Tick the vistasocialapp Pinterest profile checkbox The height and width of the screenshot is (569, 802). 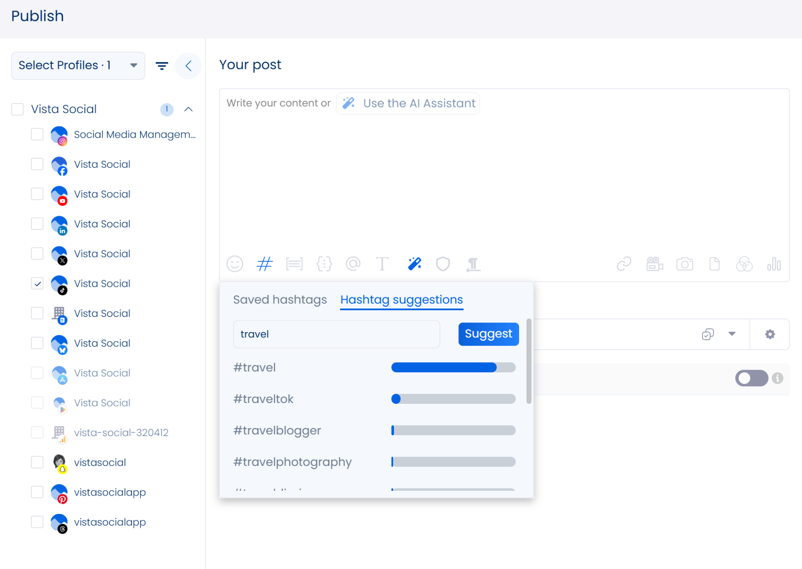[38, 492]
